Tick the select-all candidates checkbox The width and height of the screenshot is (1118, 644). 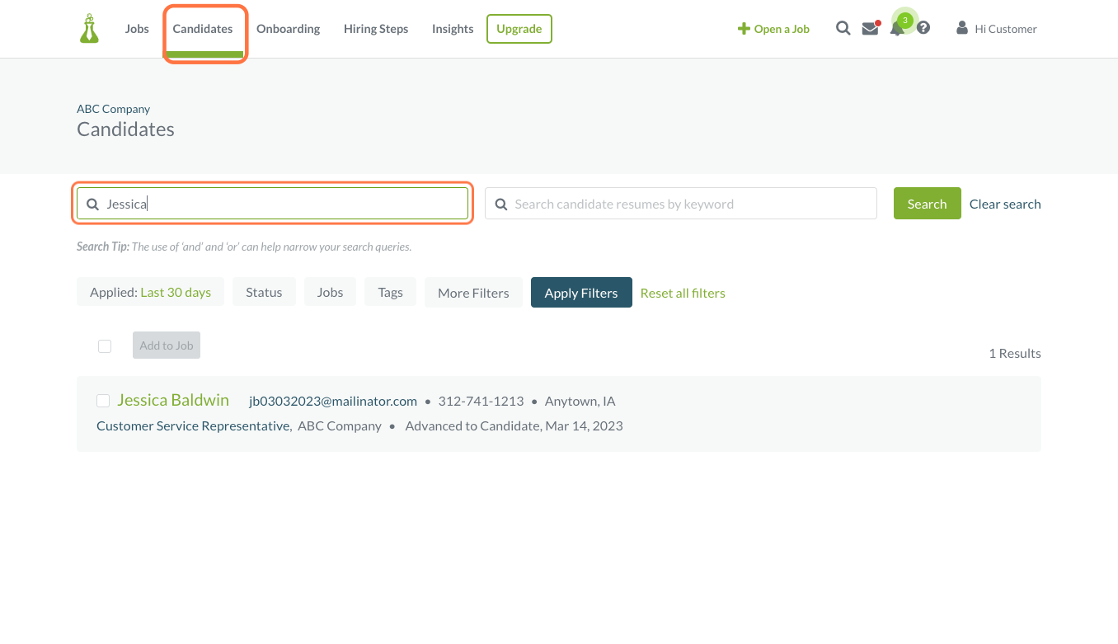[105, 346]
